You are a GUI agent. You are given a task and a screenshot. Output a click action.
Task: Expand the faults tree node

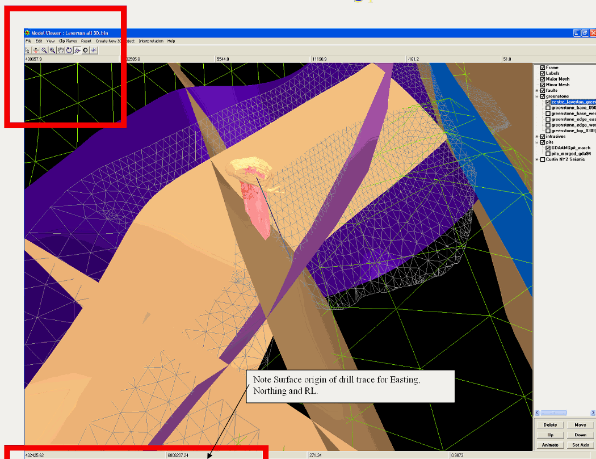tap(537, 91)
